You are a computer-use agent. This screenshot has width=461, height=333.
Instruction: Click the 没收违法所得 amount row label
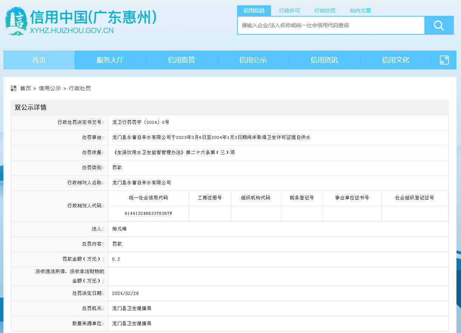70,276
